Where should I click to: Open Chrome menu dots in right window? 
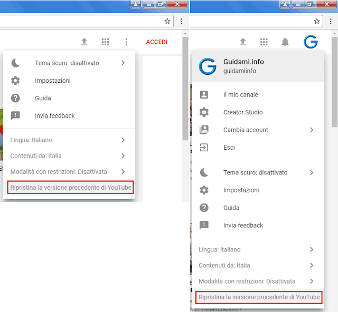(331, 21)
